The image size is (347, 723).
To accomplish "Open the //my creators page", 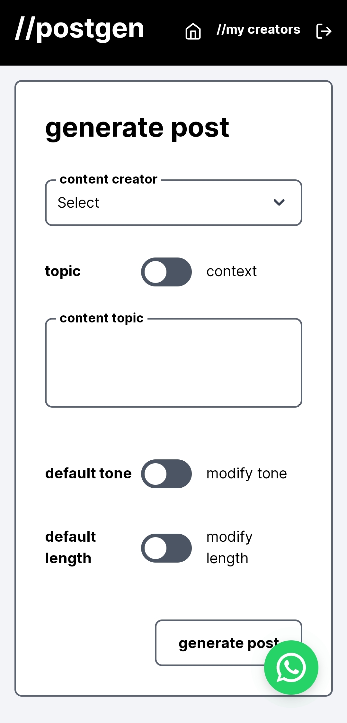I will coord(258,30).
